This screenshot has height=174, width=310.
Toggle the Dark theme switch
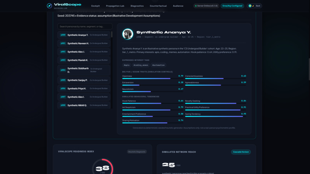(254, 6)
